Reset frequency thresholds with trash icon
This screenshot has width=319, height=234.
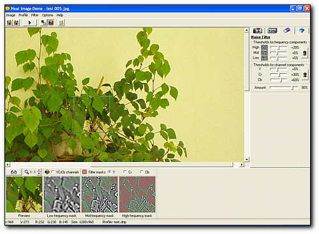click(304, 53)
